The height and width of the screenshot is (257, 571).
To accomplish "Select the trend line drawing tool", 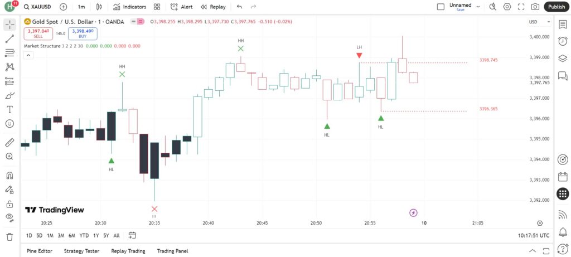I will point(10,39).
